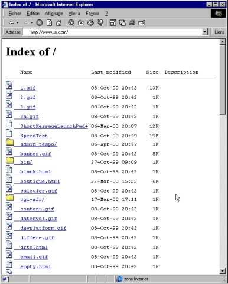Click the 19M size for SpeedTest

[x=154, y=136]
